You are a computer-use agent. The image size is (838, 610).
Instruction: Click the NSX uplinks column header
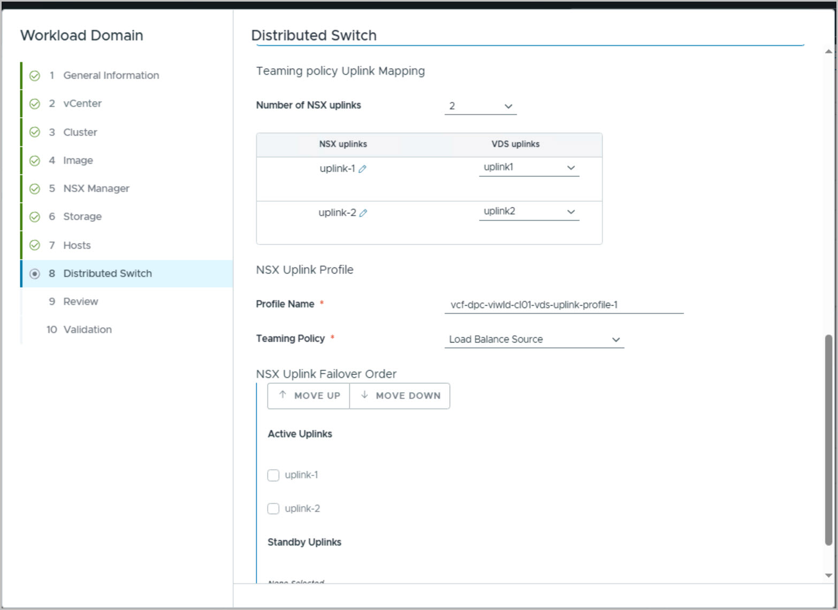click(x=343, y=144)
